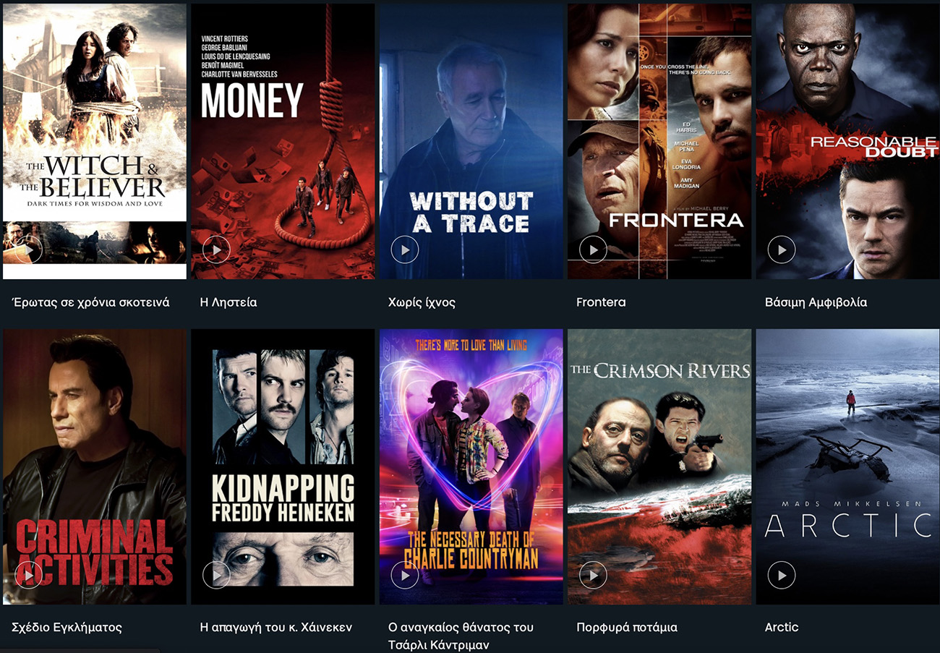Image resolution: width=940 pixels, height=653 pixels.
Task: Click play icon on Money poster
Action: (216, 250)
